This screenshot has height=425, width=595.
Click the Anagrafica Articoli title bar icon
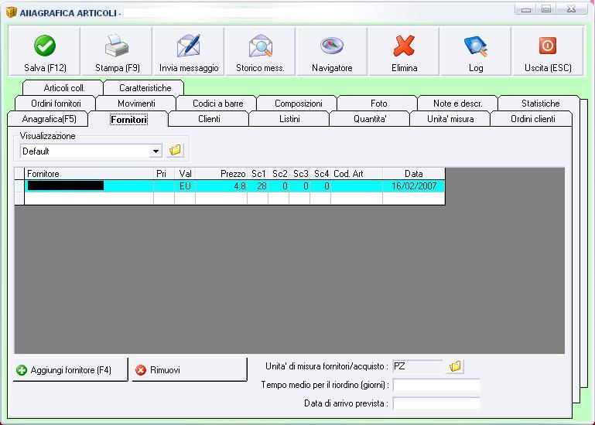click(12, 12)
